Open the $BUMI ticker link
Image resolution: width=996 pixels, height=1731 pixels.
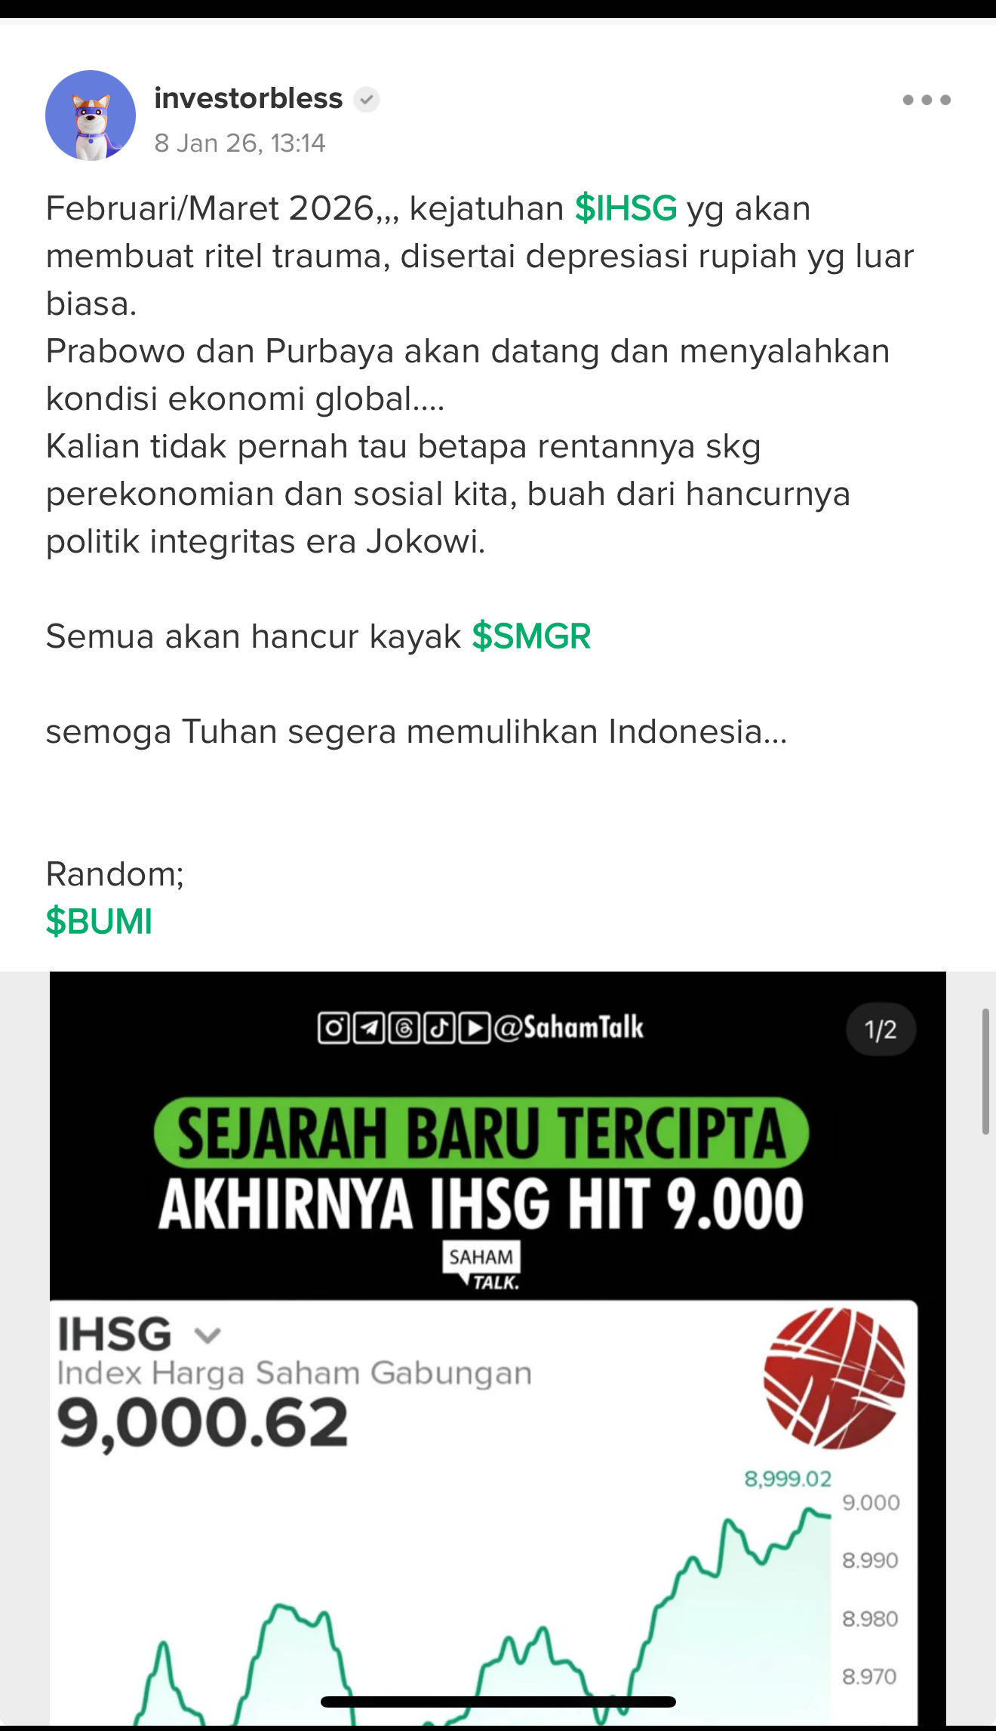99,922
